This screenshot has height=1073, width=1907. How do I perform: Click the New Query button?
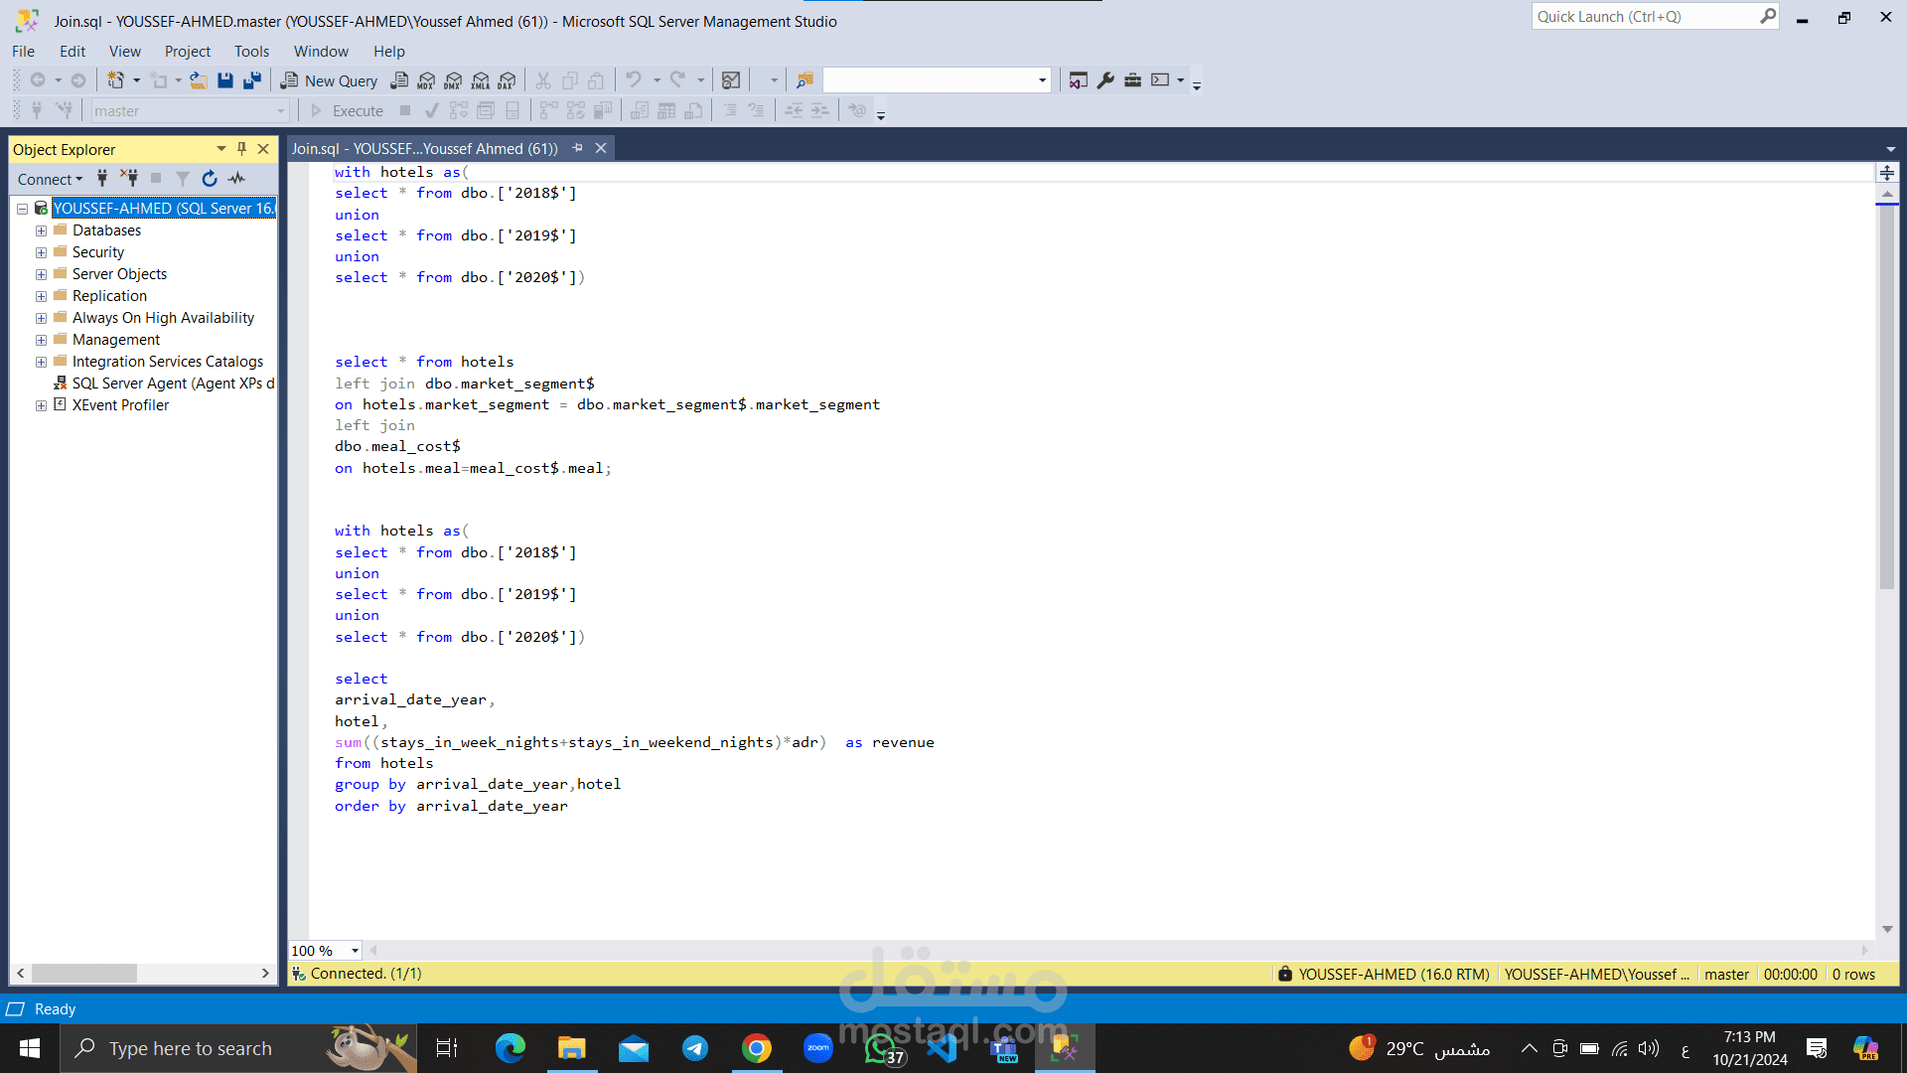coord(330,80)
